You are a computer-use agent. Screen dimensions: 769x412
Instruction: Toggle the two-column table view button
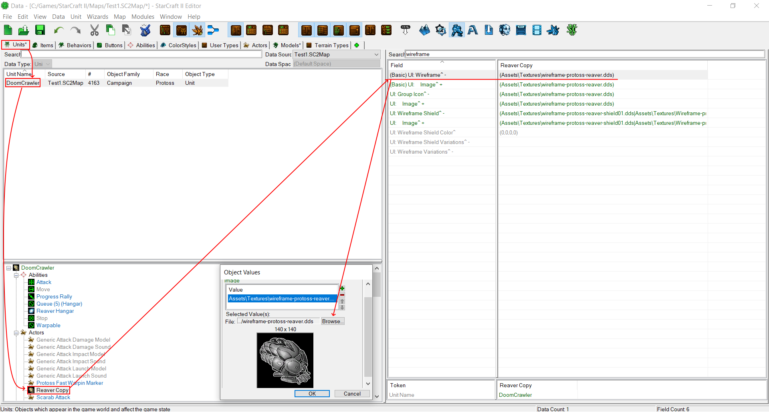(236, 30)
